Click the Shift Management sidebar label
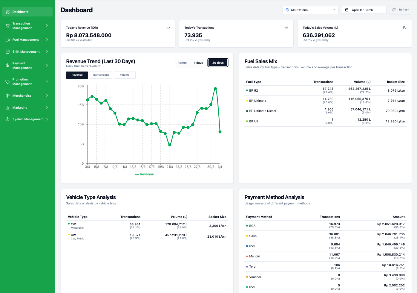This screenshot has height=293, width=417. coord(26,51)
